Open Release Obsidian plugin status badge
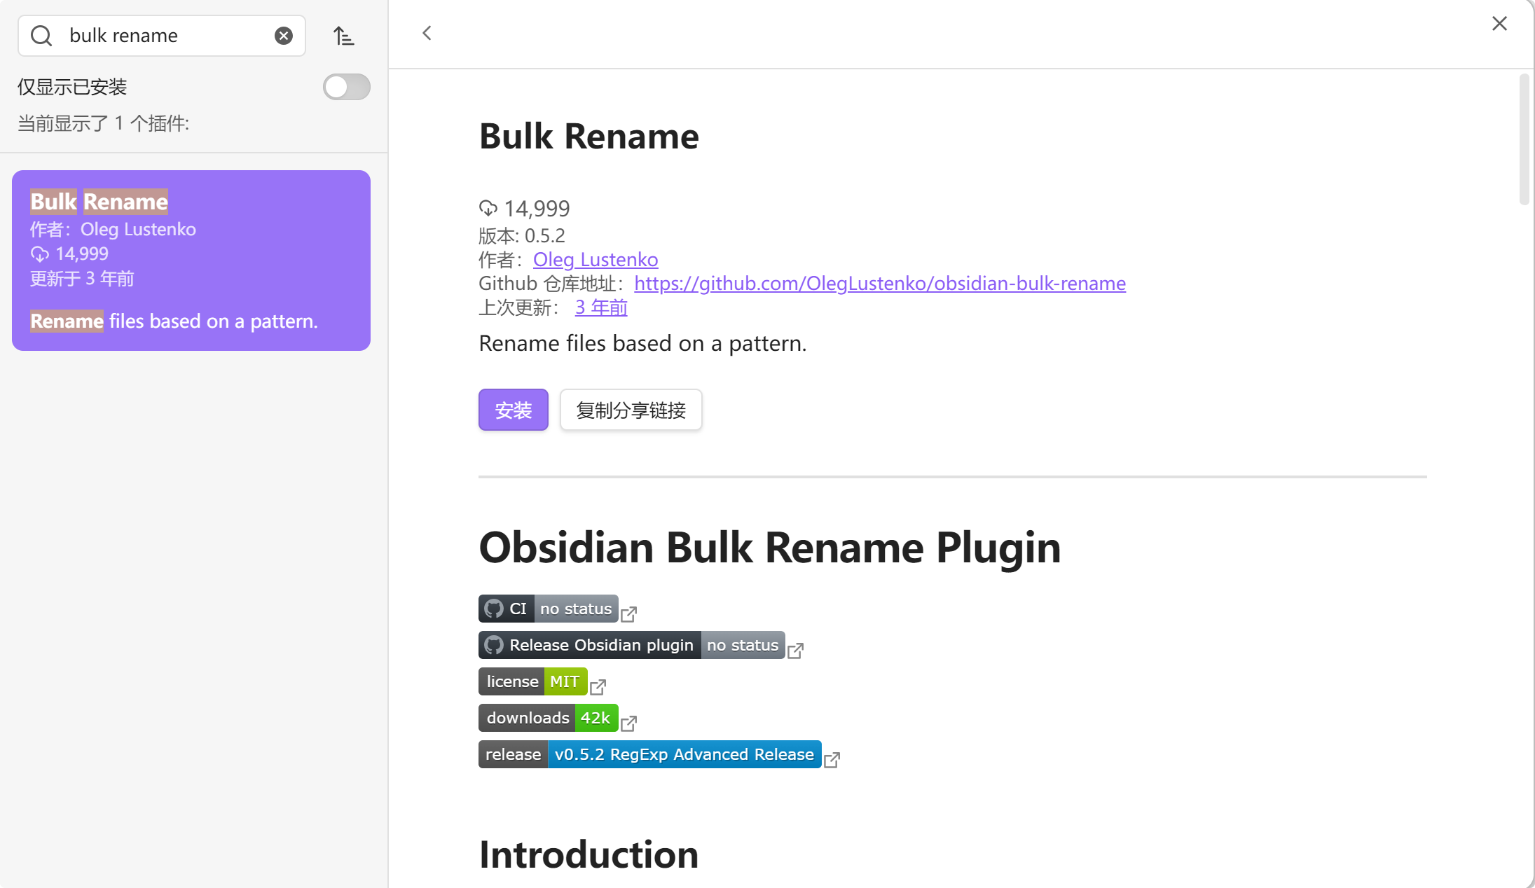 coord(631,645)
